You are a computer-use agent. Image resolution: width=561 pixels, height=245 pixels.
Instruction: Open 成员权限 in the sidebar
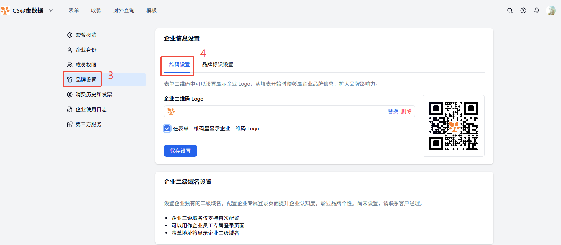point(86,65)
